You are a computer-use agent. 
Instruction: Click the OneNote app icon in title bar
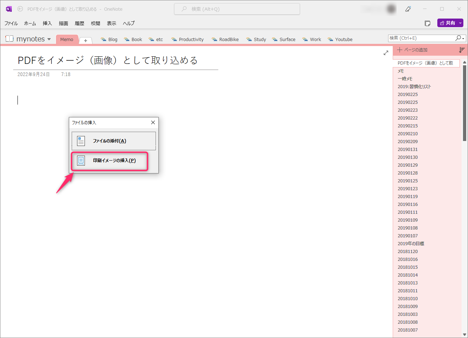coord(8,9)
